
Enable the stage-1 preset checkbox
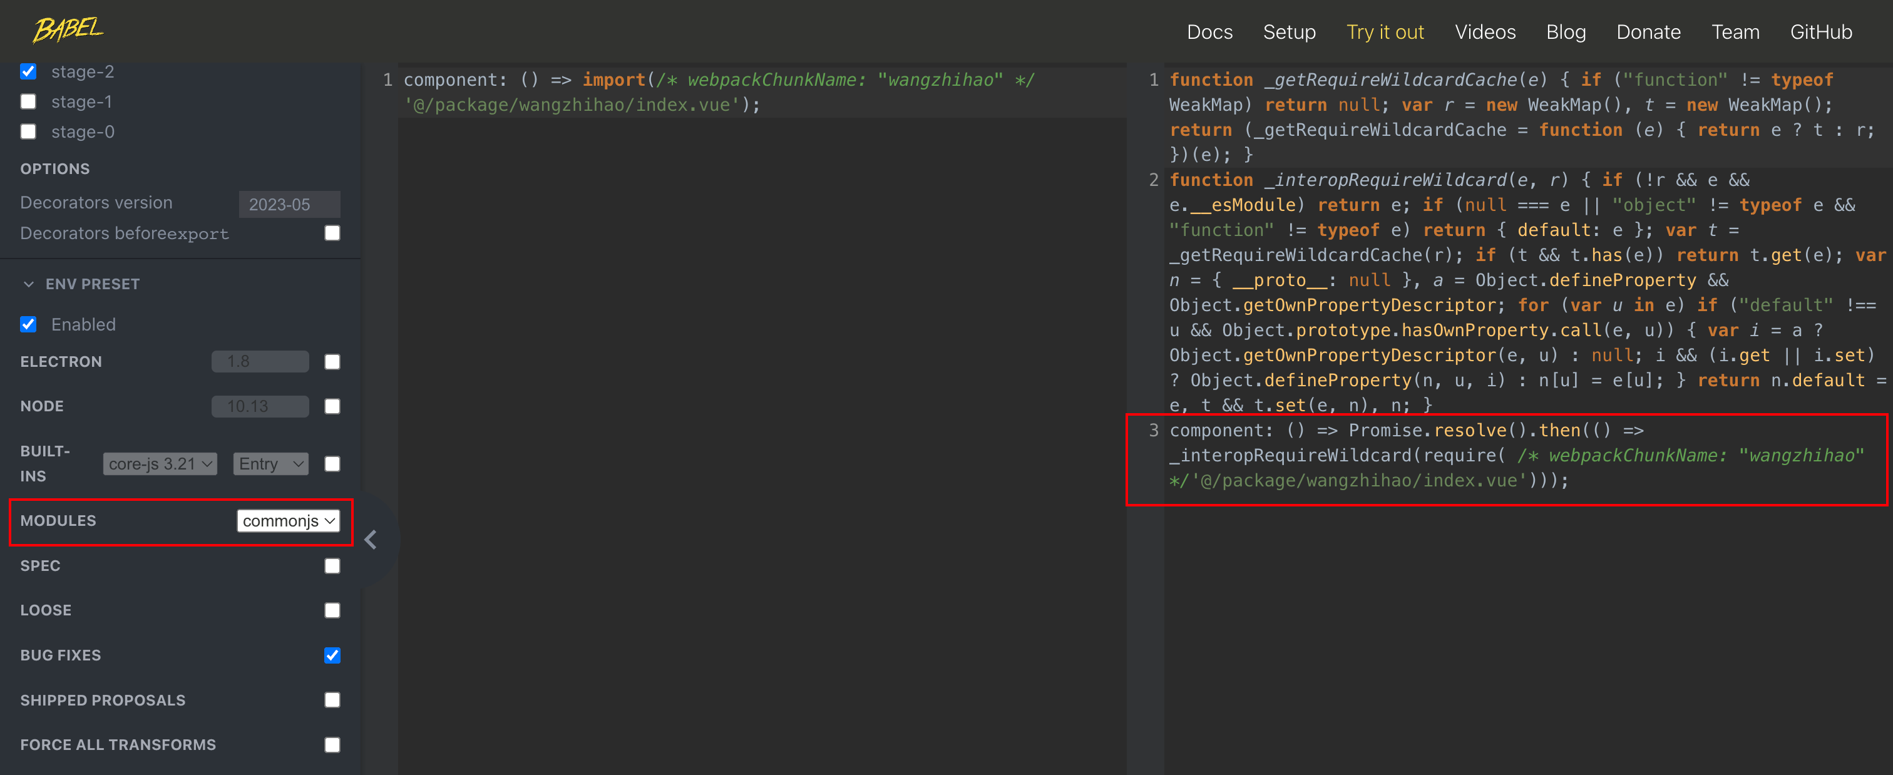pos(29,101)
